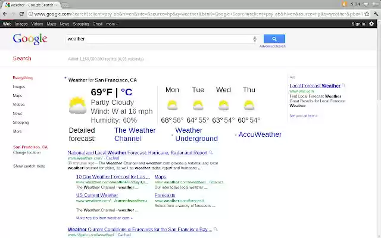
Task: Open the 'more' dropdown in top bar
Action: tap(112, 24)
